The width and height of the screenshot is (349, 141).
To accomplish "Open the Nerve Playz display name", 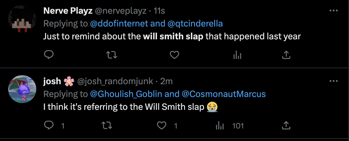I will click(x=68, y=11).
